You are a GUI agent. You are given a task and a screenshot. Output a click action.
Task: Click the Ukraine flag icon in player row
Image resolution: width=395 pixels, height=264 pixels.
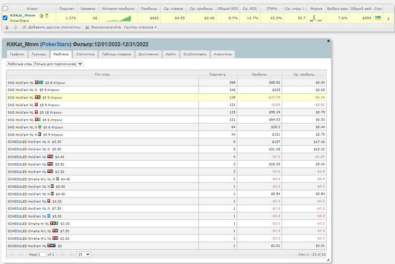point(378,18)
